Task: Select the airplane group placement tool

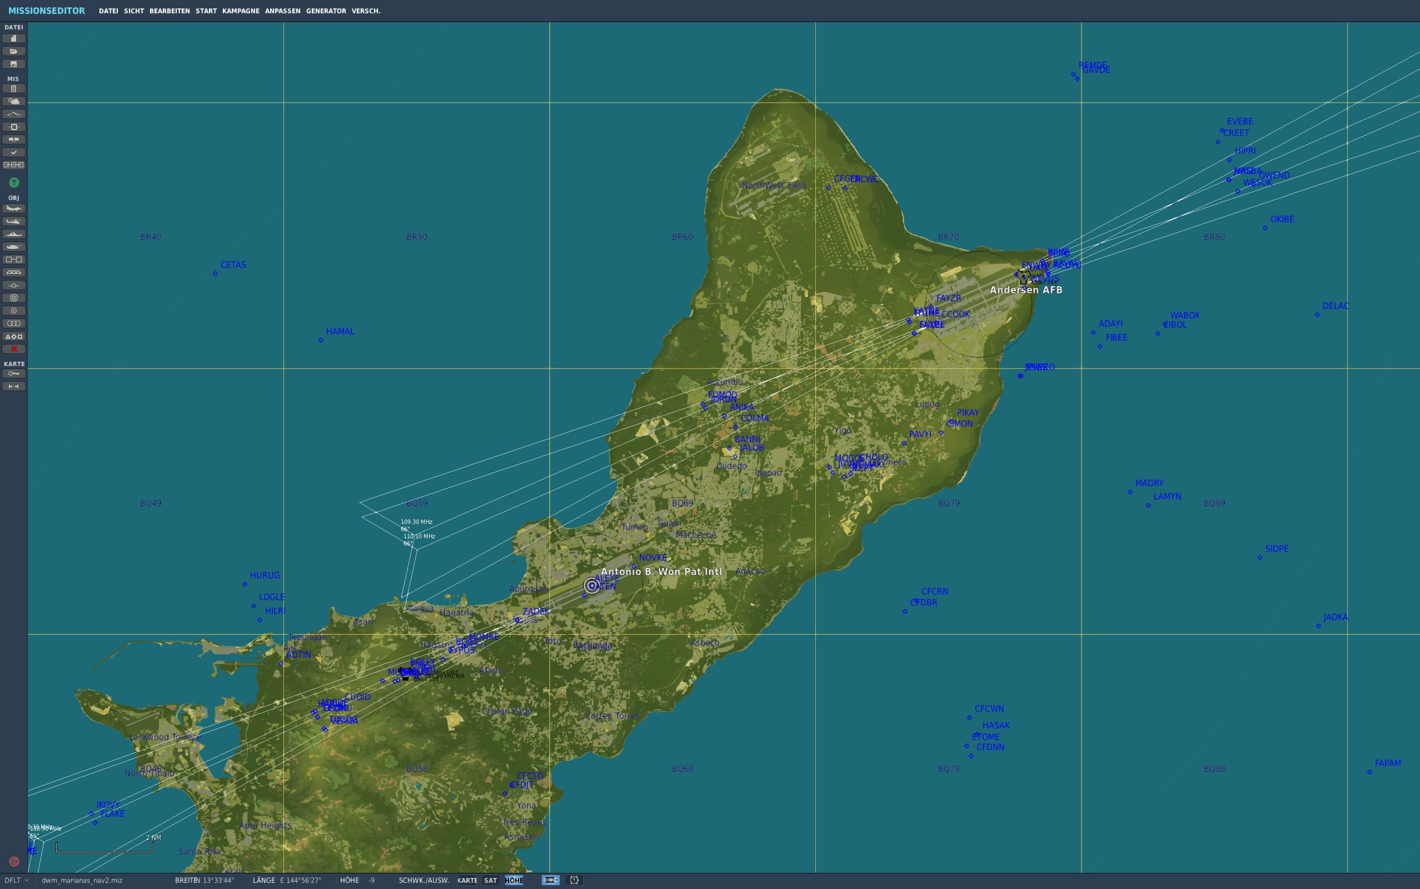Action: point(13,209)
